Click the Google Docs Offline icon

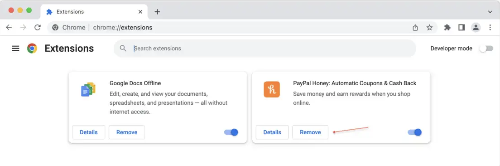pyautogui.click(x=88, y=89)
